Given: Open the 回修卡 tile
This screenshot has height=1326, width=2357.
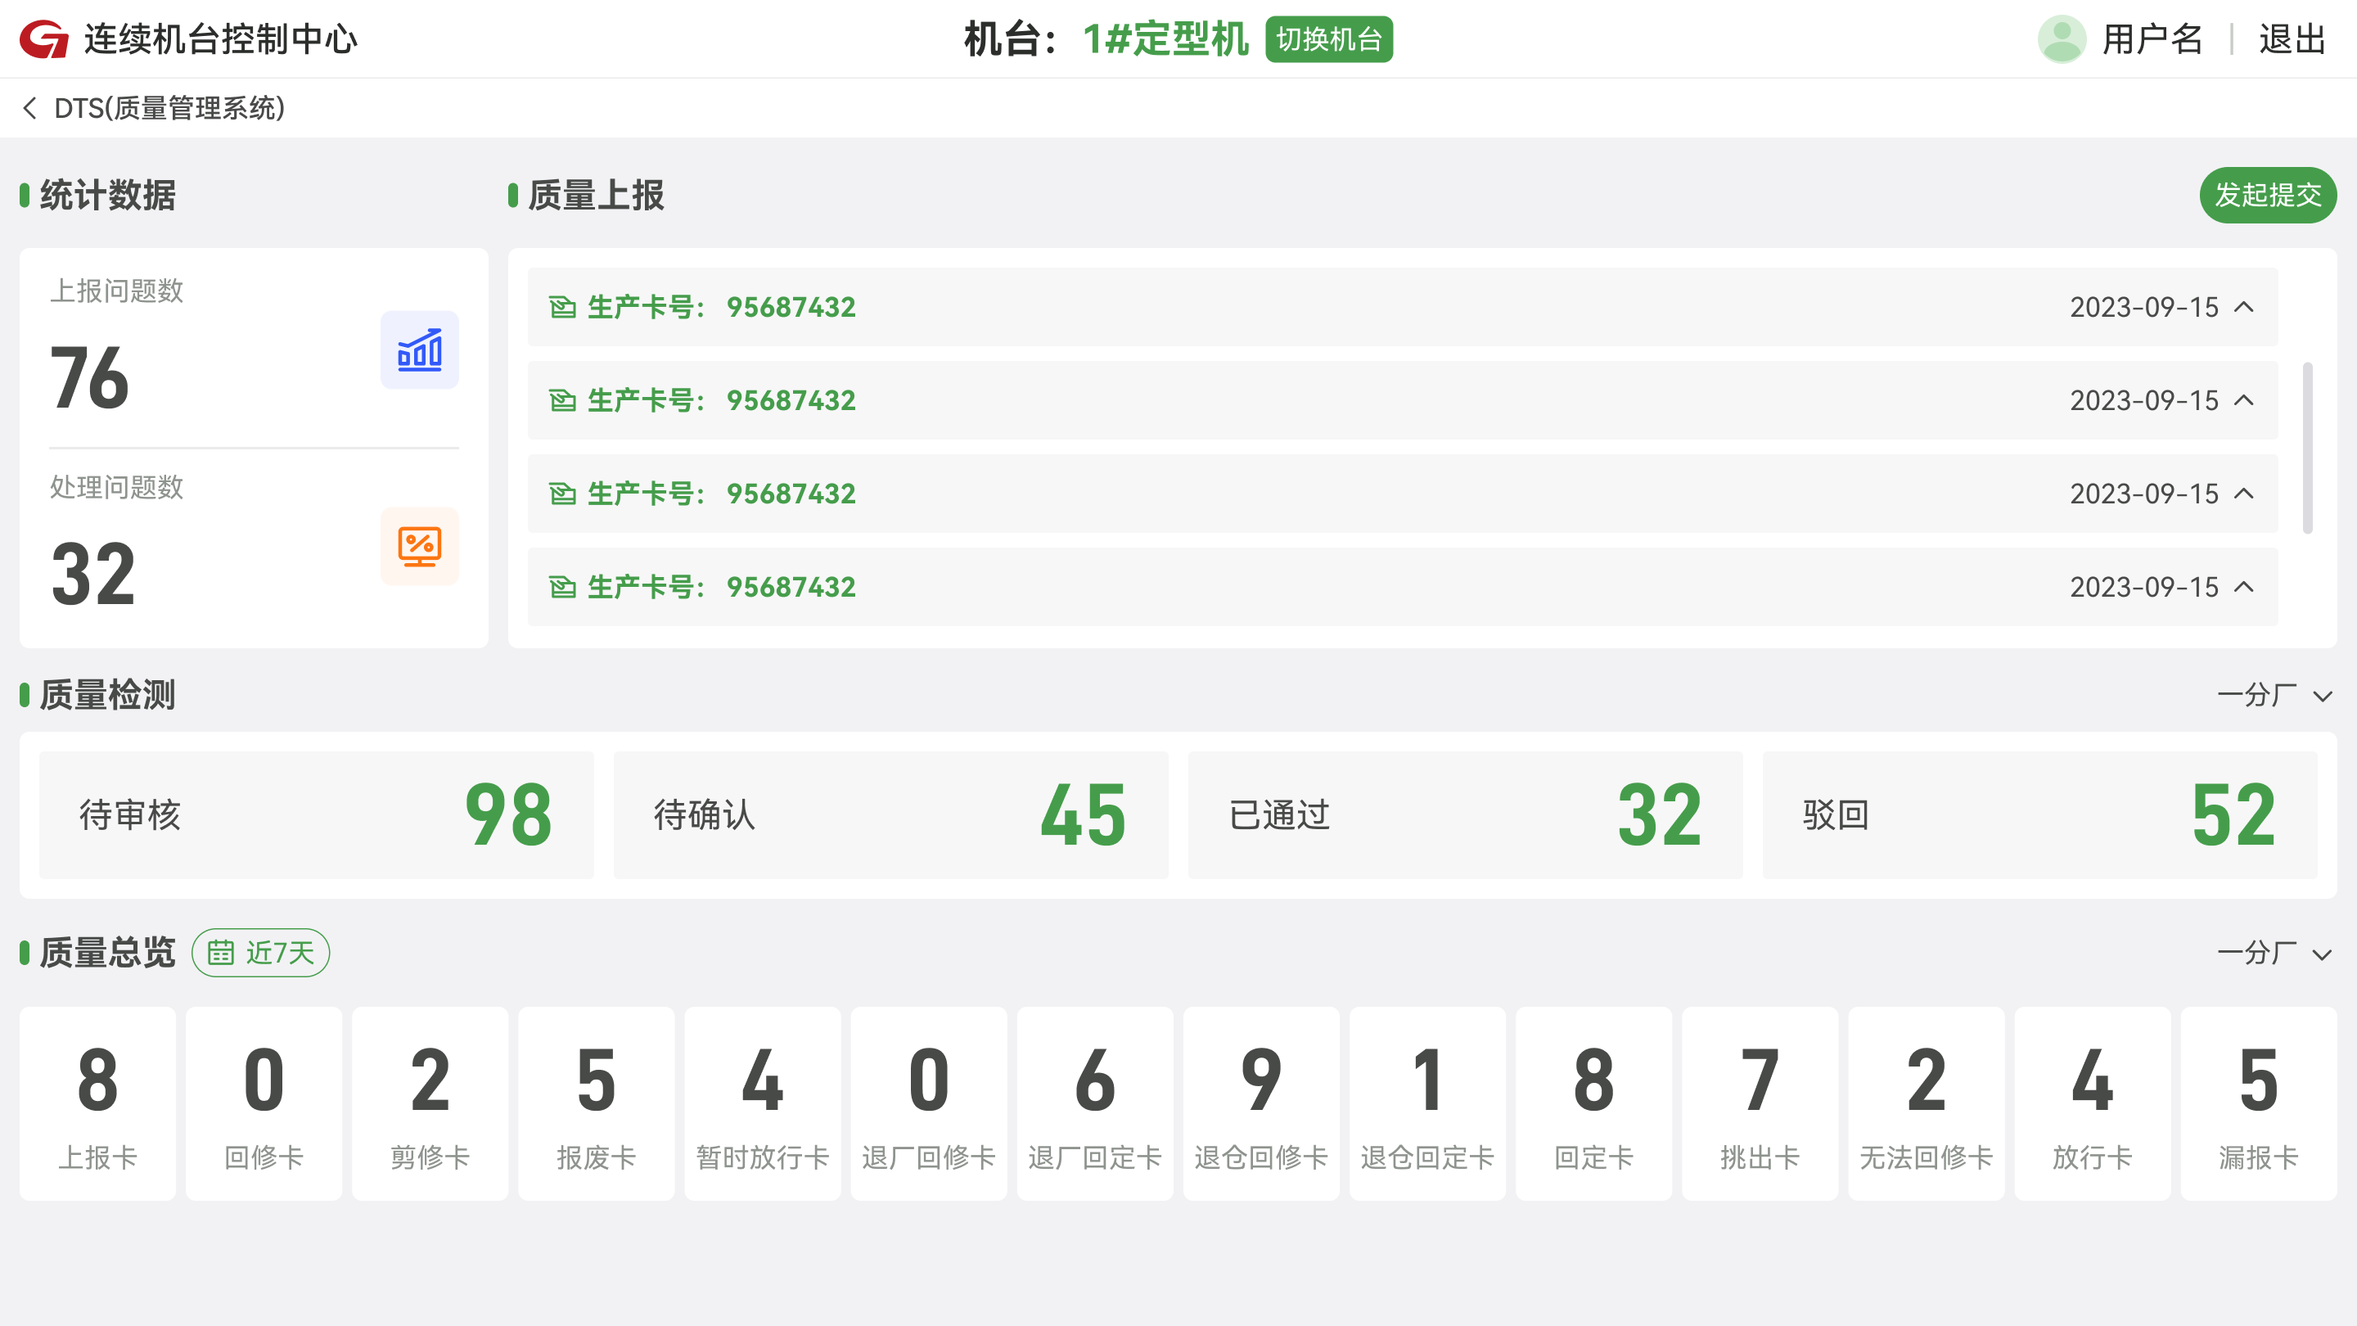Looking at the screenshot, I should tap(264, 1103).
